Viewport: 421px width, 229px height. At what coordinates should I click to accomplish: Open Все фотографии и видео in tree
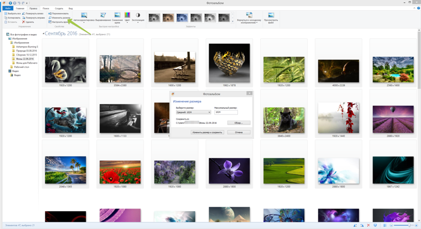click(x=22, y=35)
